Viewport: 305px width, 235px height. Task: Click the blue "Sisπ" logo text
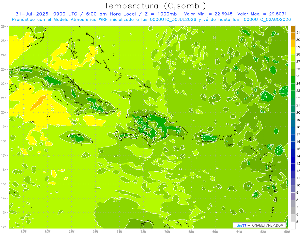(x=241, y=225)
